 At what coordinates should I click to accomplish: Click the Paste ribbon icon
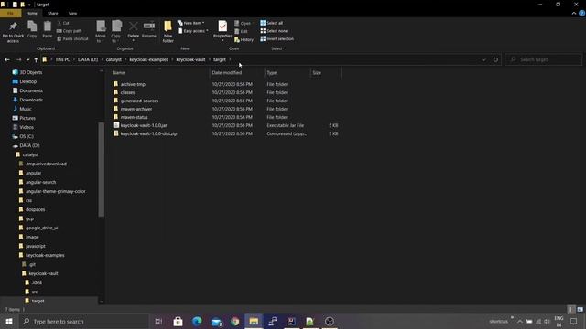click(x=47, y=29)
